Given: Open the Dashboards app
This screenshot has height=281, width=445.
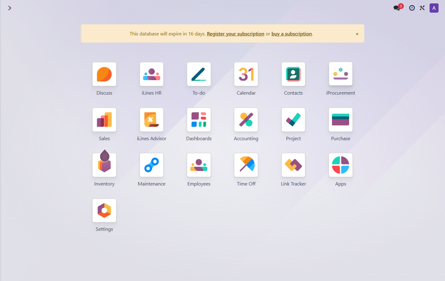Looking at the screenshot, I should click(x=199, y=120).
